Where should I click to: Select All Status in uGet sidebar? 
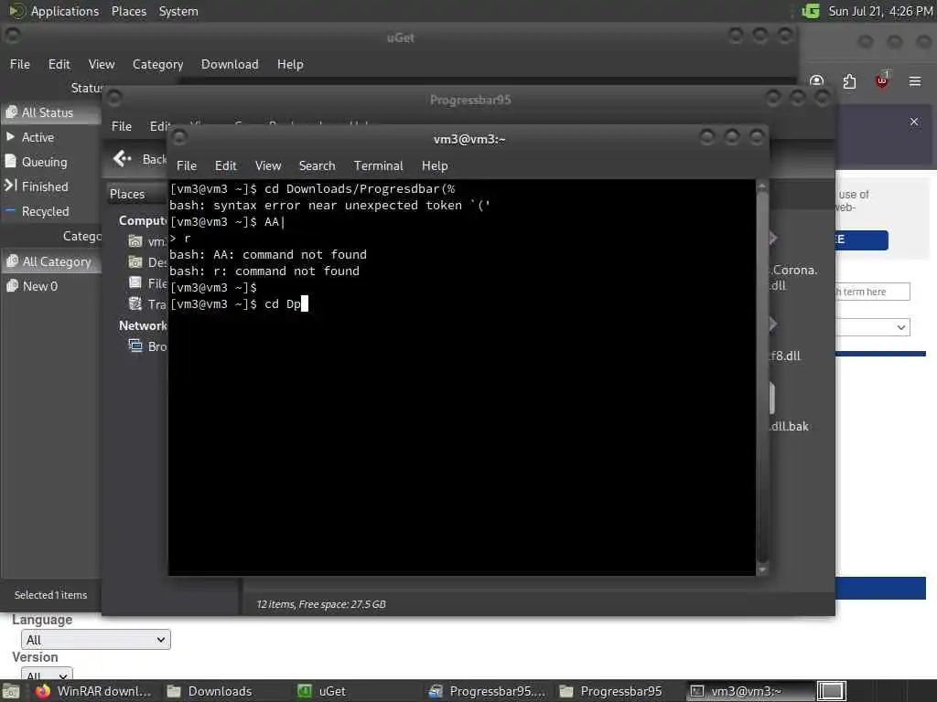click(50, 112)
